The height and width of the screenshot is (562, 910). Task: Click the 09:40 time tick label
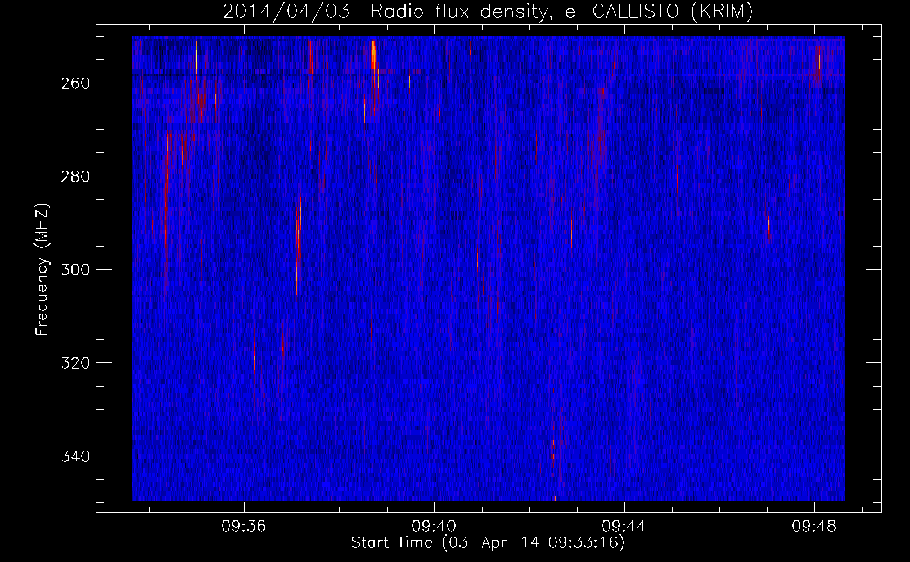(434, 527)
